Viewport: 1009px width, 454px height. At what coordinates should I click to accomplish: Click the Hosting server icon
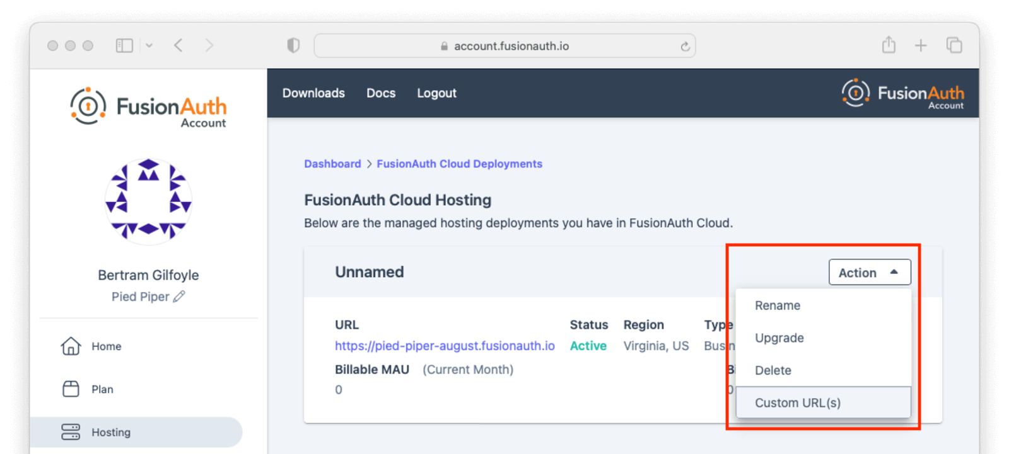tap(71, 432)
